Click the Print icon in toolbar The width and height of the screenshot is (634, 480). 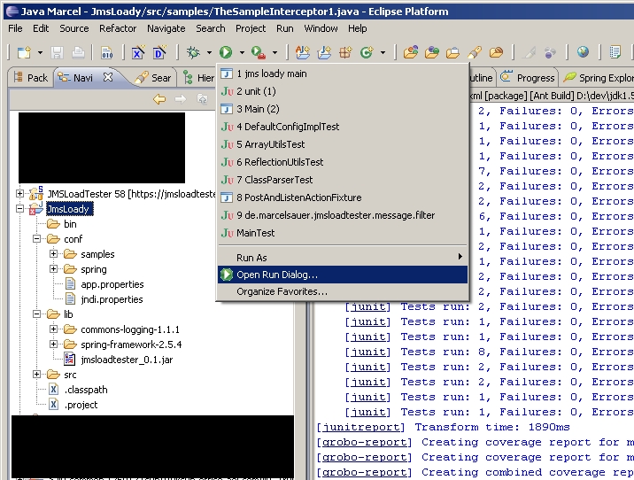78,52
